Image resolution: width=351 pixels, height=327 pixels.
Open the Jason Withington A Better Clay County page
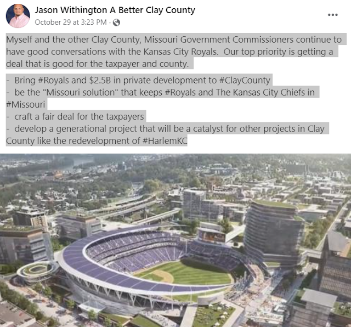(115, 10)
